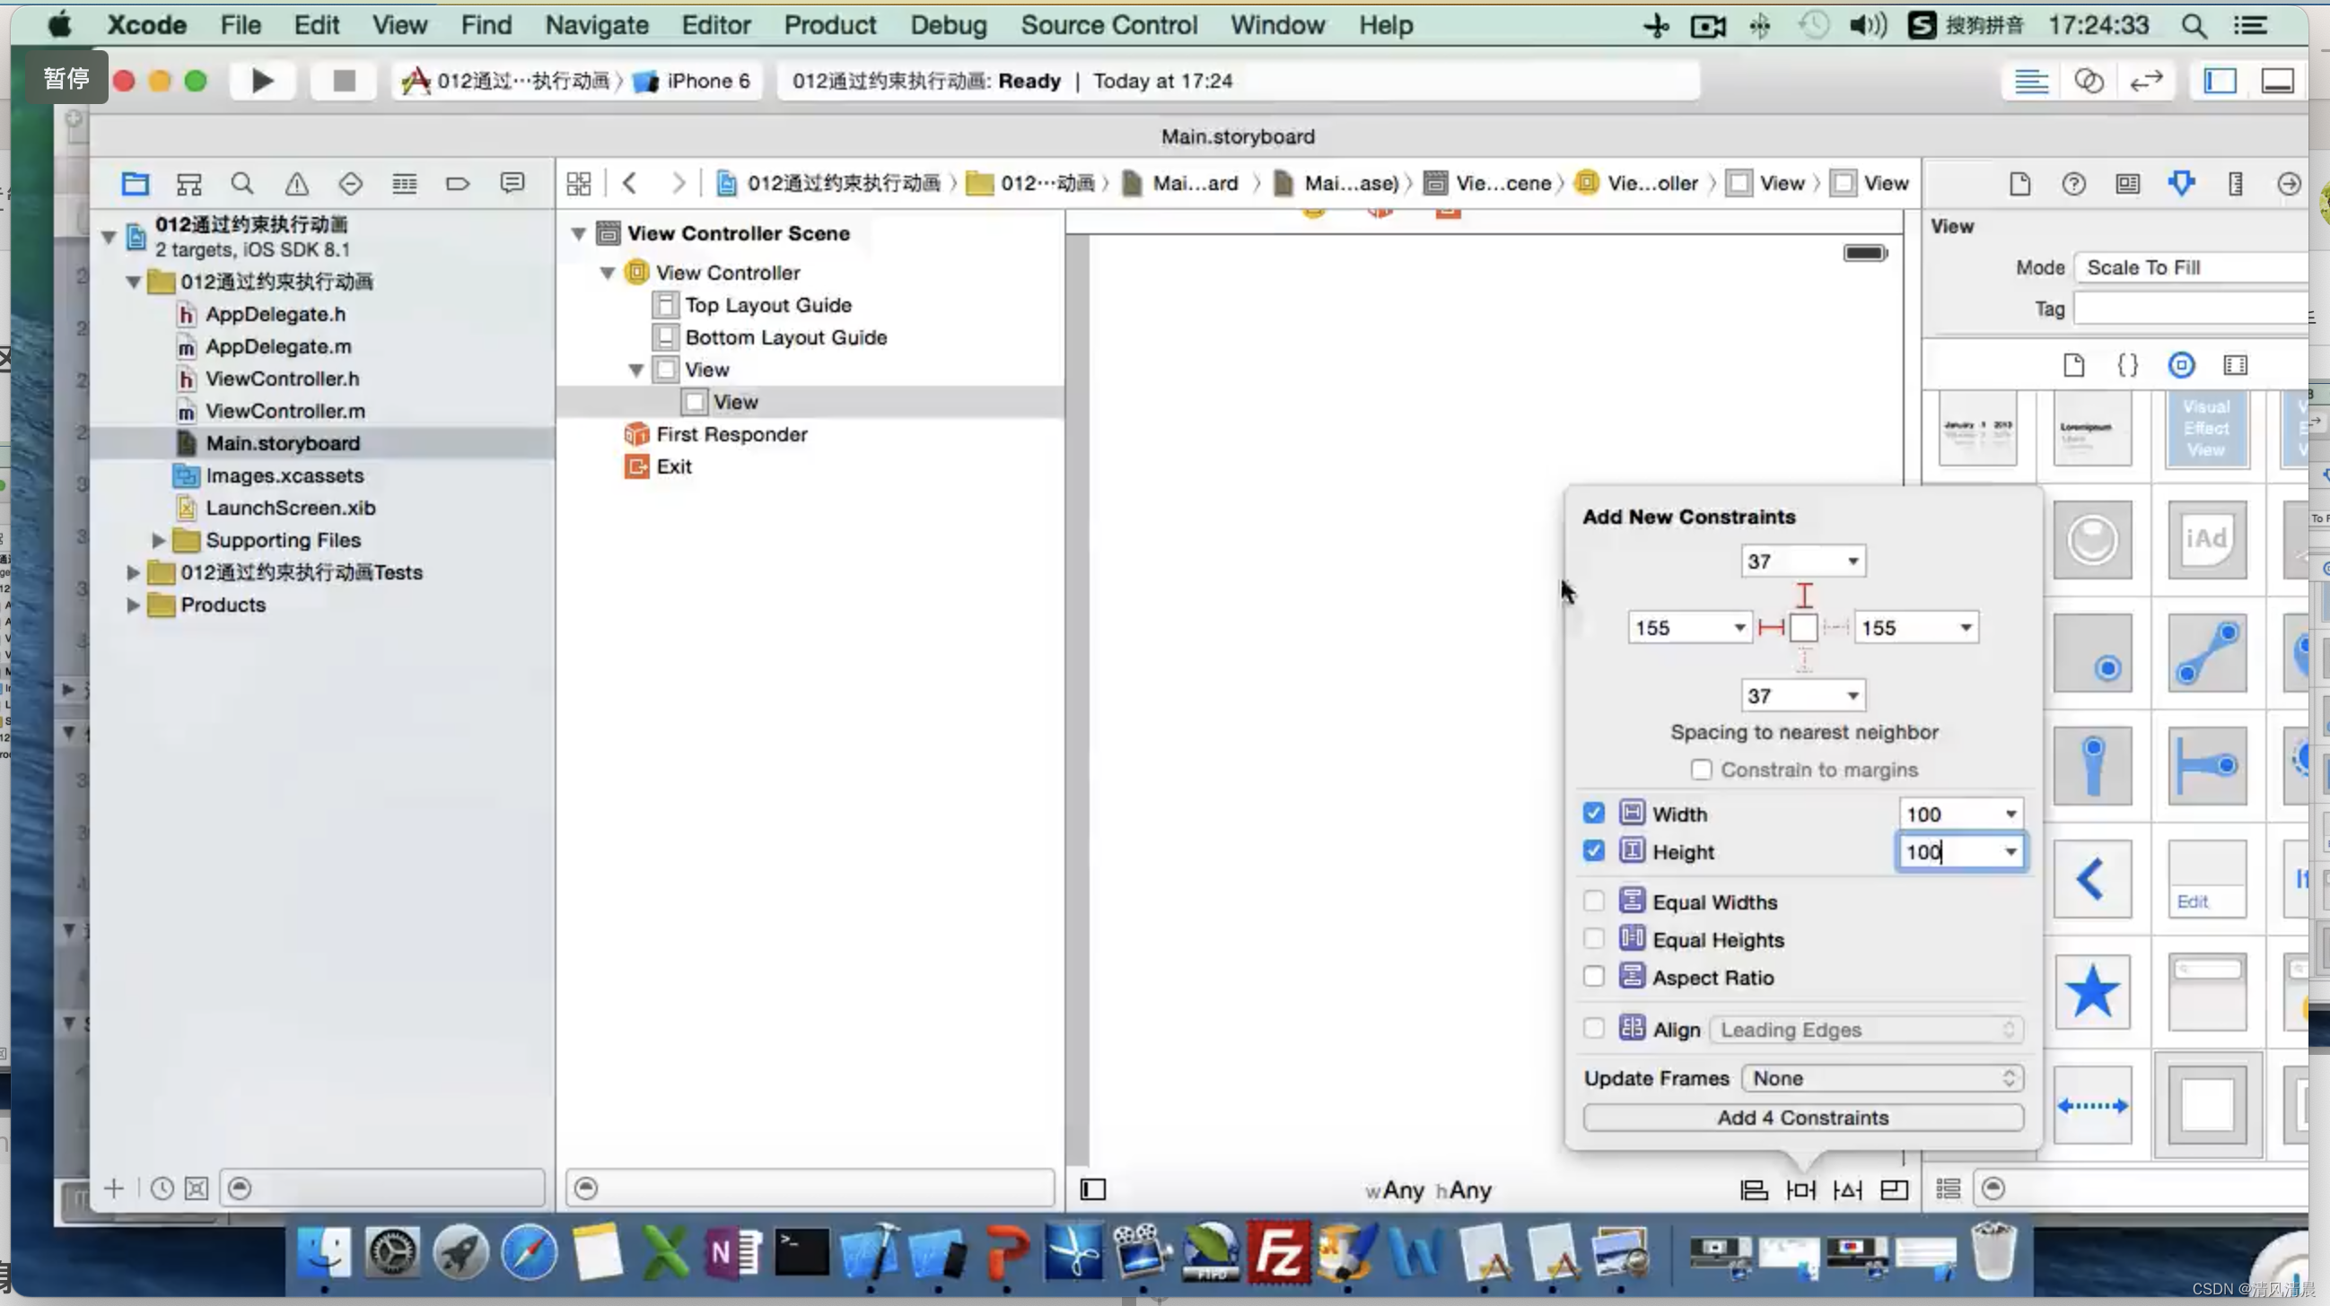Open the Debug menu
The image size is (2330, 1306).
[x=949, y=24]
